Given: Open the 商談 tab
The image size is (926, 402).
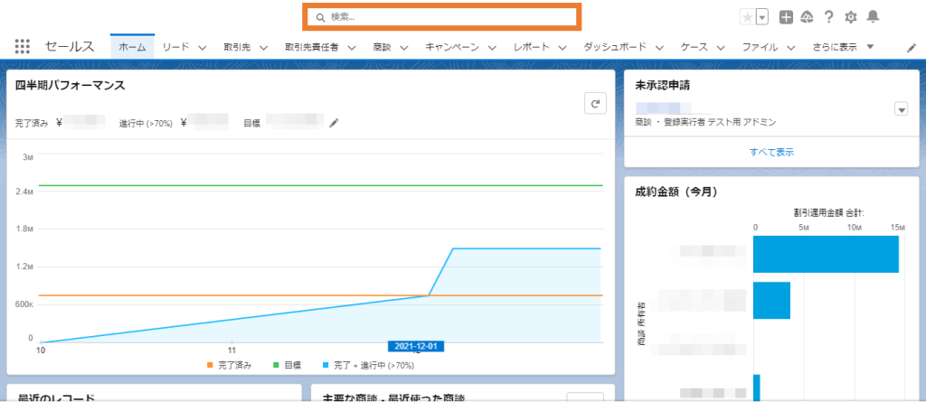Looking at the screenshot, I should tap(383, 47).
